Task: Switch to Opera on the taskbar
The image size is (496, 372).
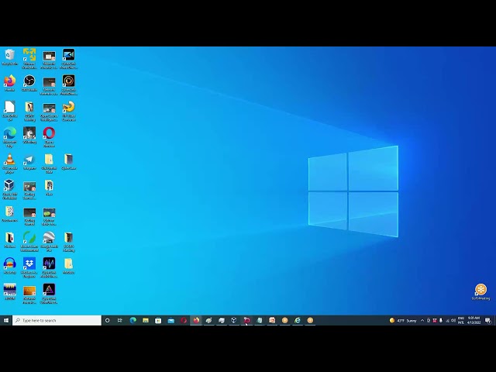Action: 184,320
